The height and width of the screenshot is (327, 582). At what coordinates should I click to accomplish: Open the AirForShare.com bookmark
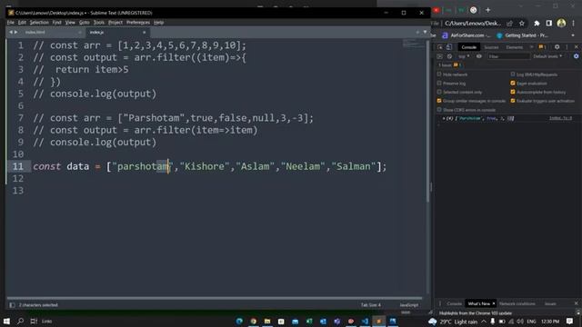(467, 35)
